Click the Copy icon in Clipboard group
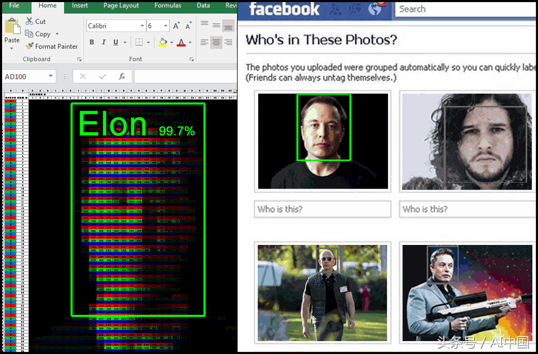Image resolution: width=538 pixels, height=354 pixels. (x=29, y=34)
